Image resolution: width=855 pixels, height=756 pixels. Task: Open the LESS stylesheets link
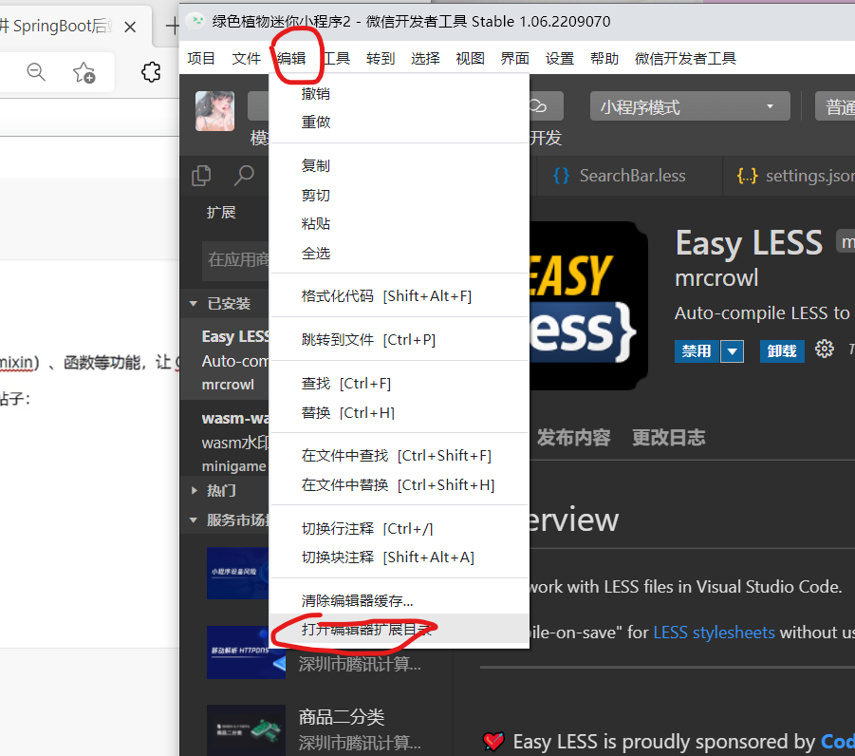coord(714,633)
